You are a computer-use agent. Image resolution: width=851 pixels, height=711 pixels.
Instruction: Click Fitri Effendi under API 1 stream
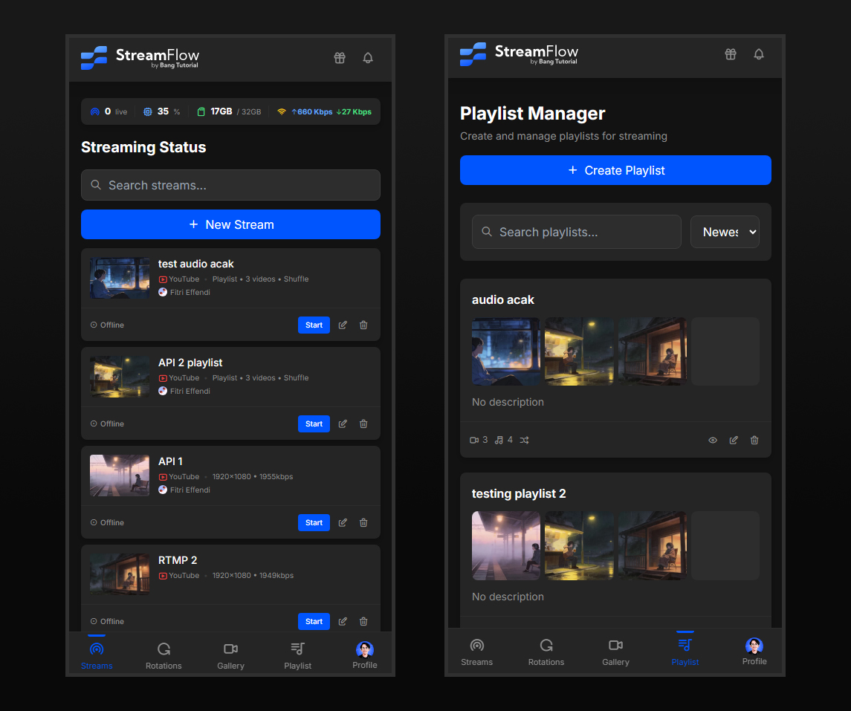pos(184,490)
